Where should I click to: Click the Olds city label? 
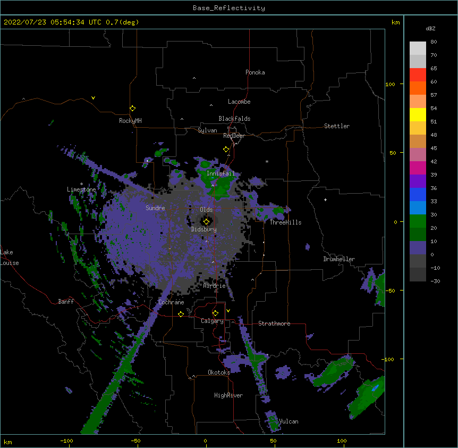[206, 210]
